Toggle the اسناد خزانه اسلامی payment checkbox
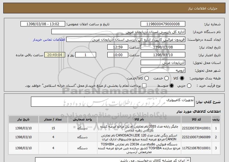The height and width of the screenshot is (162, 229). (x=144, y=86)
